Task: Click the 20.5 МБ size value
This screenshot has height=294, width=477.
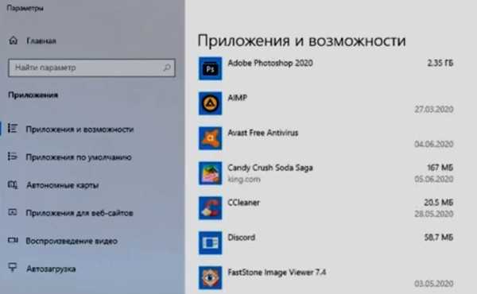Action: [x=439, y=203]
